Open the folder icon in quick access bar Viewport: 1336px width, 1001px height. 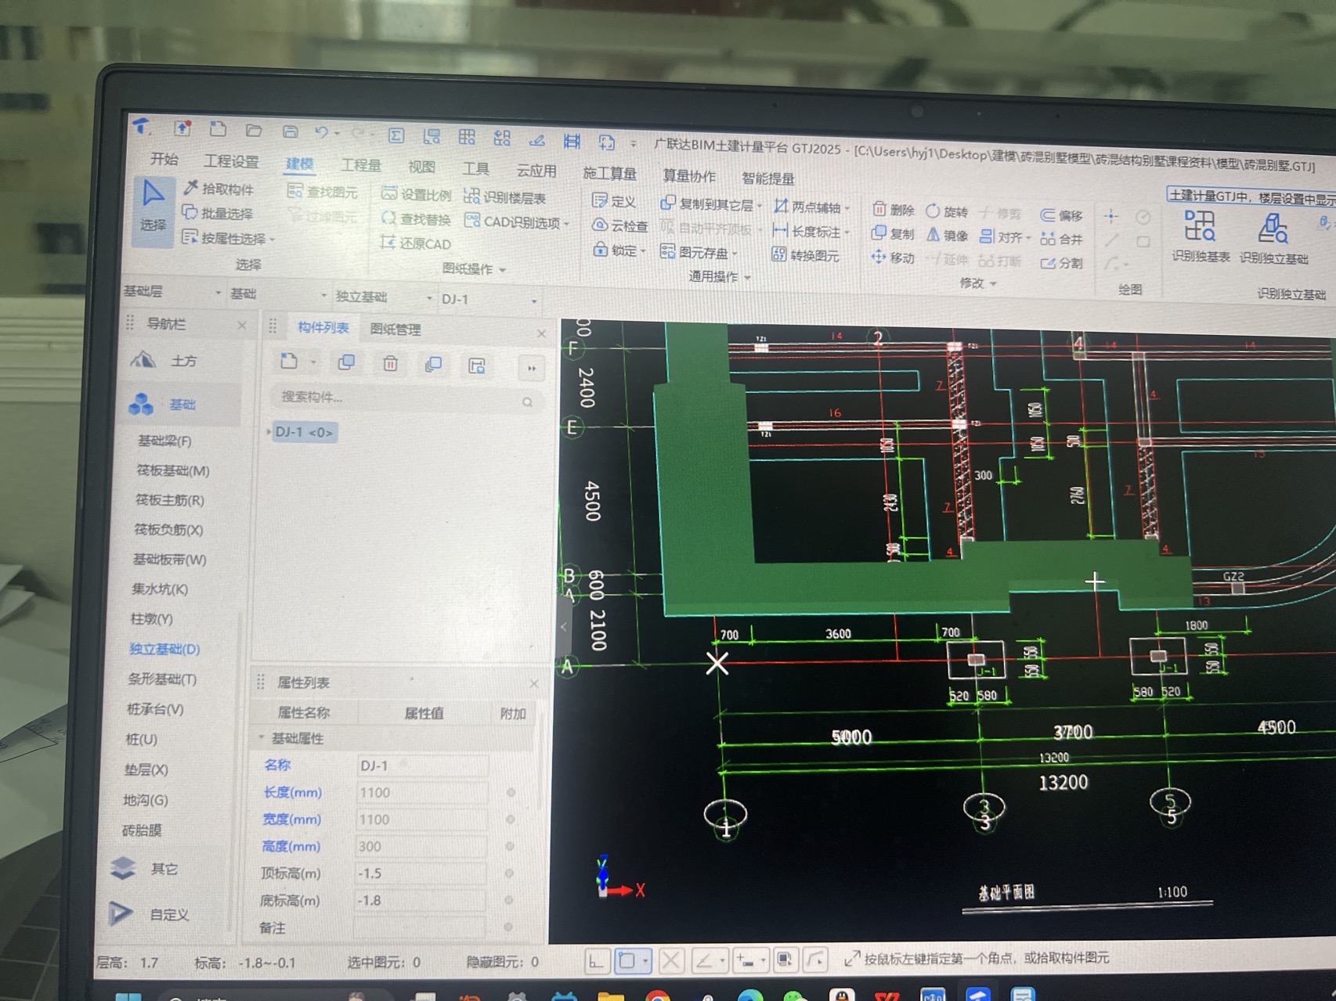pyautogui.click(x=253, y=130)
